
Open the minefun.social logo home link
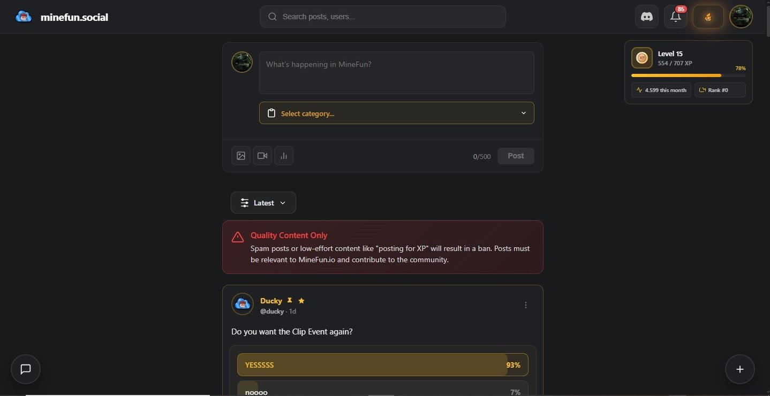tap(62, 17)
